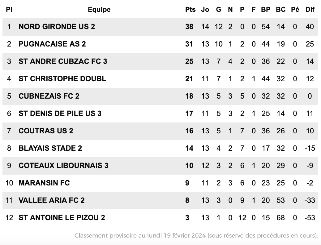Select BLAYAIS STADE 2 team
Image resolution: width=321 pixels, height=245 pixels.
(50, 148)
